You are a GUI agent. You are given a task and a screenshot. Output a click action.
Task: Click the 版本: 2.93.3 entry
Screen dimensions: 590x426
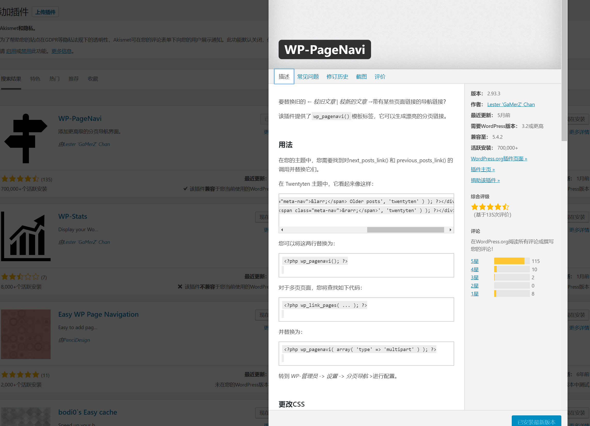(x=485, y=94)
